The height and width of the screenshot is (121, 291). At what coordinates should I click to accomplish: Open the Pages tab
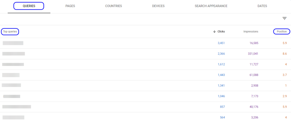coord(70,6)
